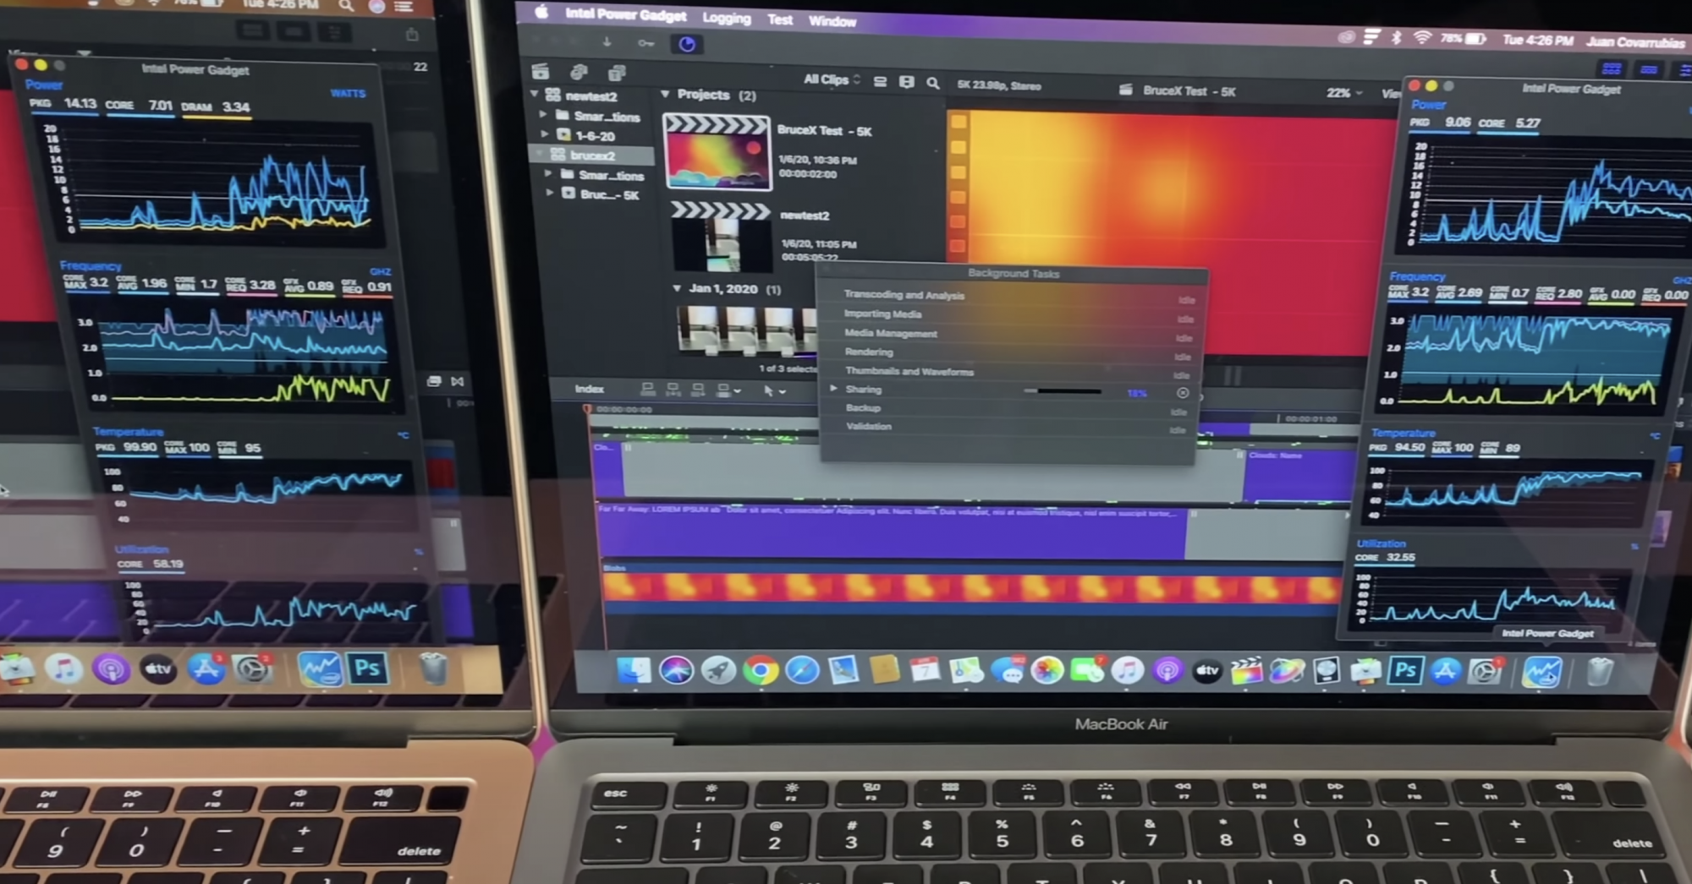Click the append clip edit icon
The width and height of the screenshot is (1692, 884).
698,390
